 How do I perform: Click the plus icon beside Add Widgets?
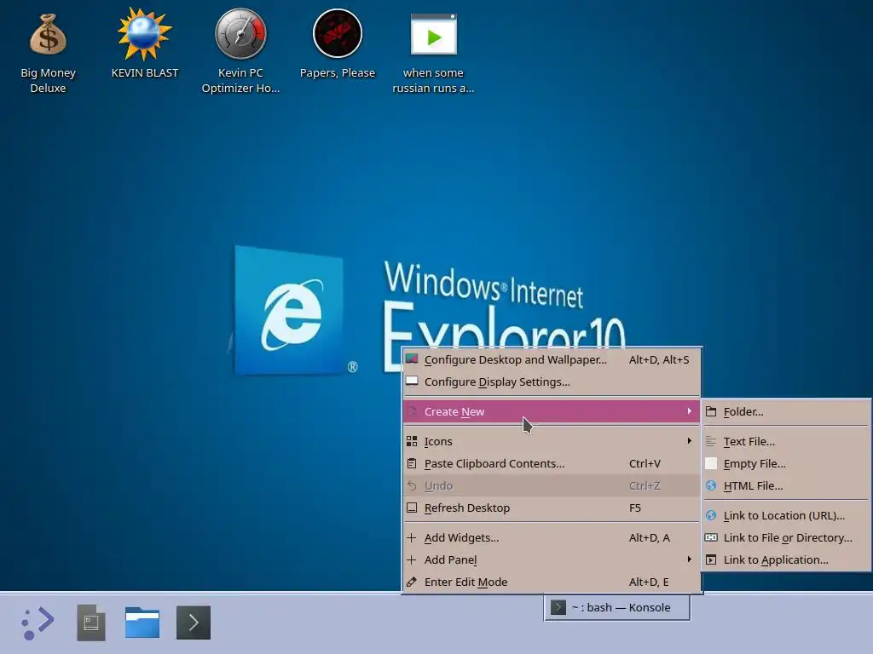click(412, 538)
